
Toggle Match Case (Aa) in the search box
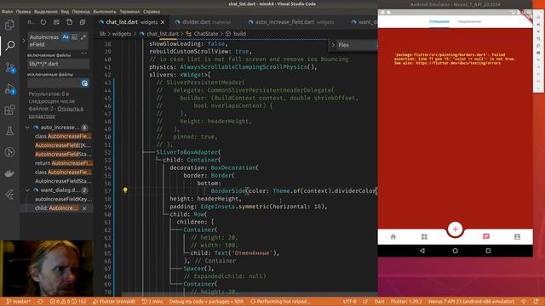(66, 37)
